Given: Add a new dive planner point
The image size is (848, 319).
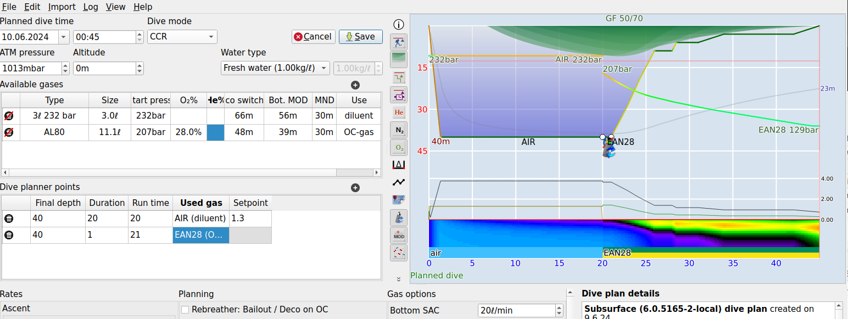Looking at the screenshot, I should tap(355, 187).
